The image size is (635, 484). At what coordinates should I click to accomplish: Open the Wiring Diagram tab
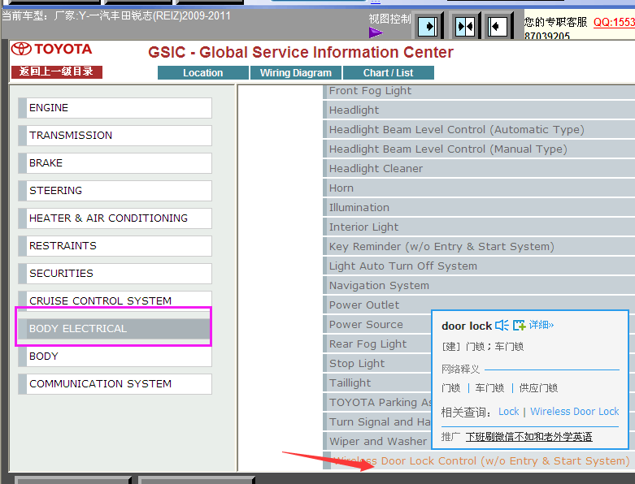point(296,73)
